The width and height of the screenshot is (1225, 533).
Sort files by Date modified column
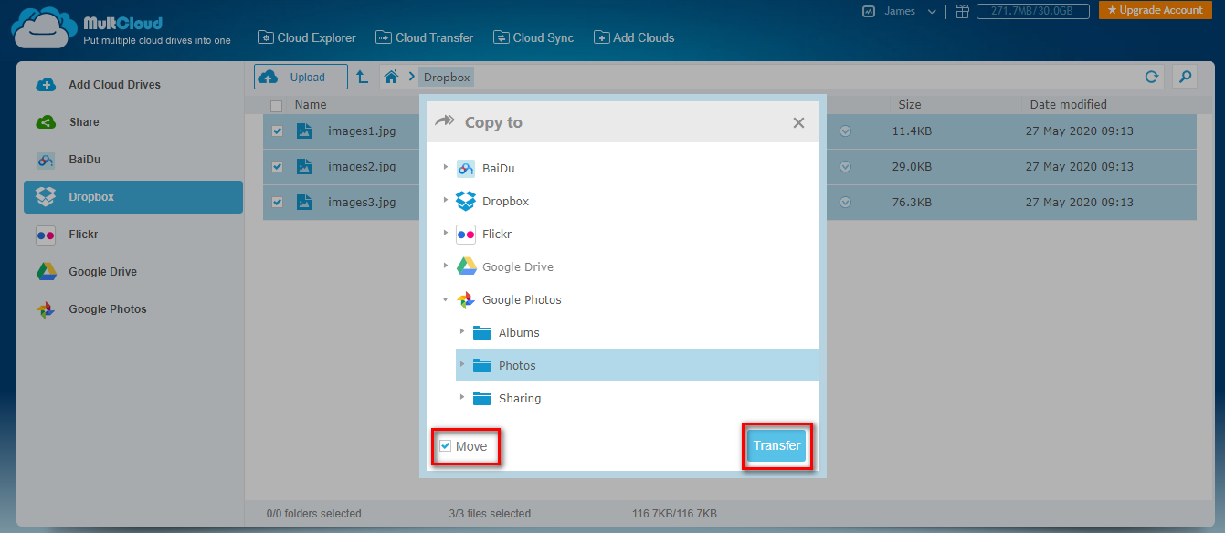[1068, 105]
